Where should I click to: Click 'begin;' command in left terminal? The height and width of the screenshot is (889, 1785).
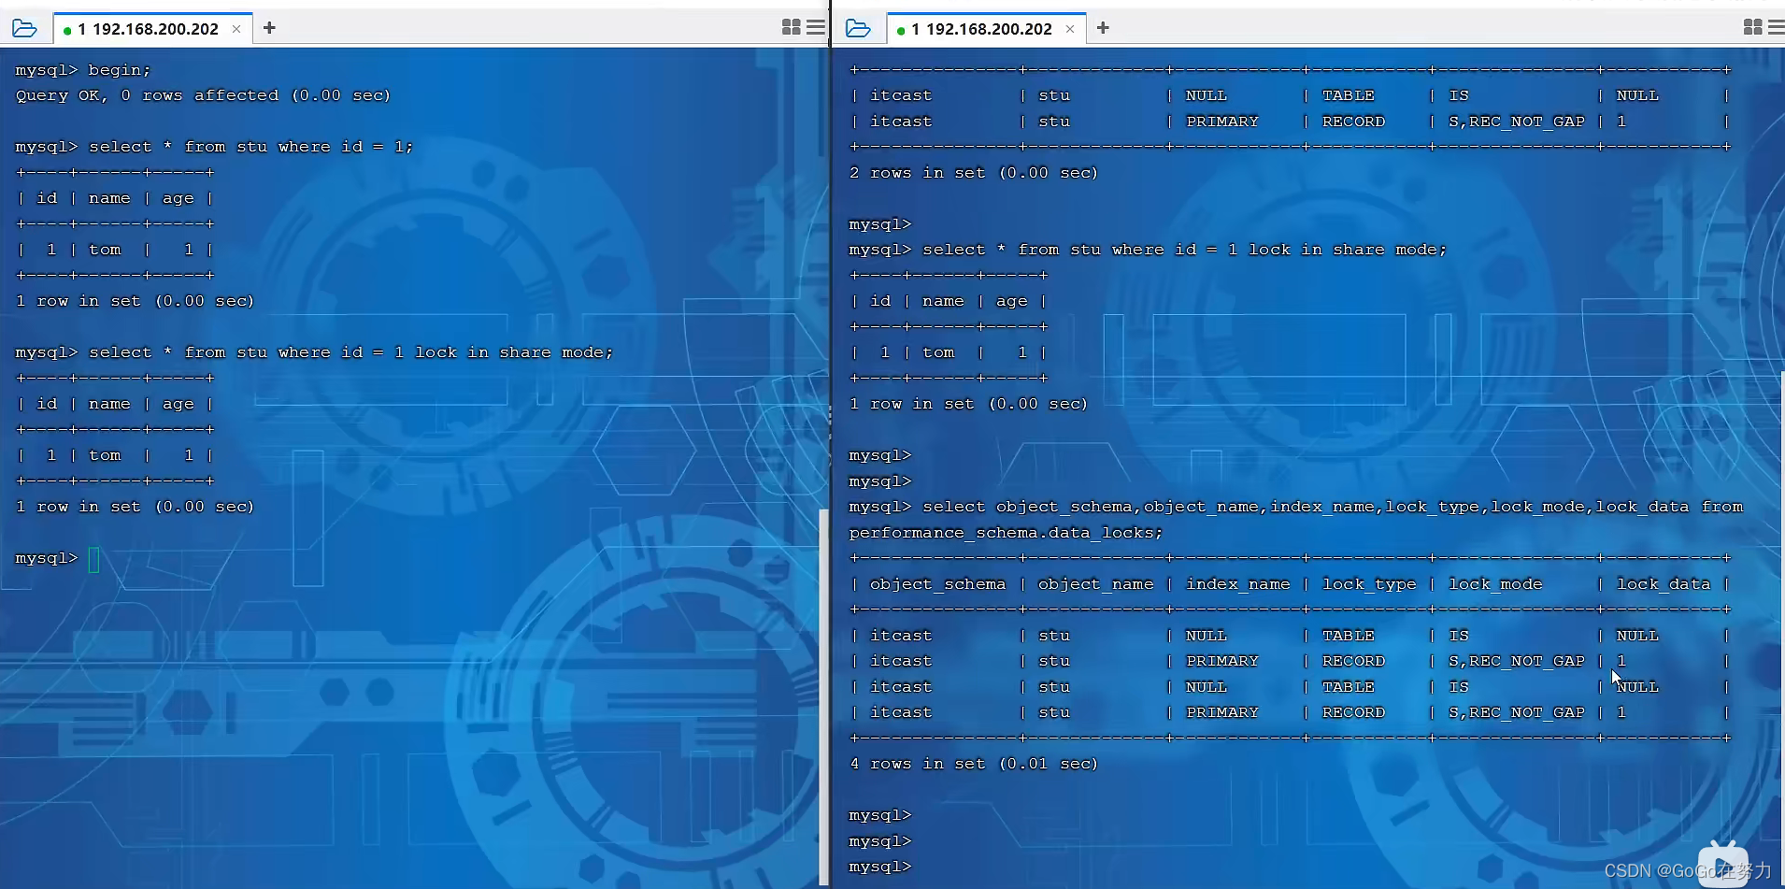click(119, 70)
